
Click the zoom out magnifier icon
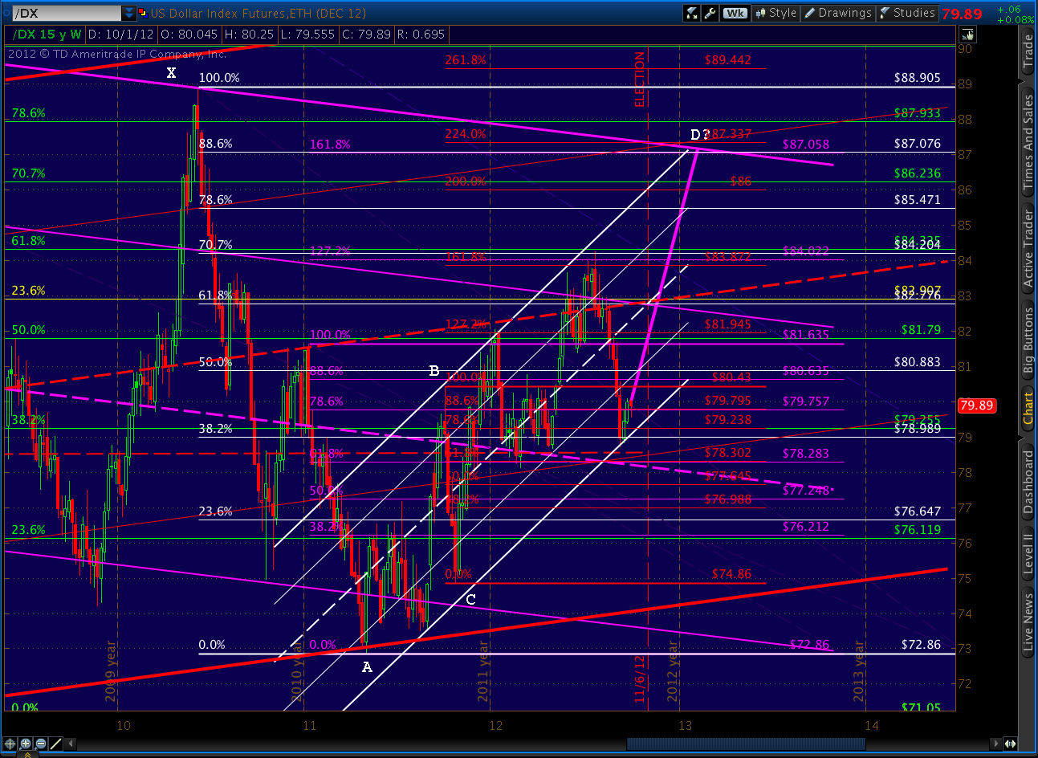tap(41, 744)
